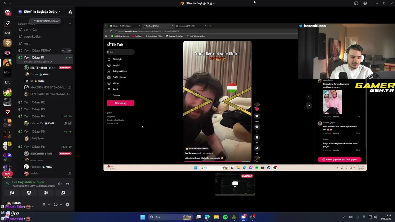Click the invite people icon beside server name
Viewport: 395px width, 222px height.
70,12
